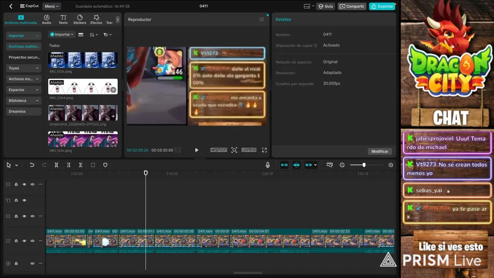Toggle timeline auto-snapping
Screen dimensions: 494x278
click(x=296, y=165)
